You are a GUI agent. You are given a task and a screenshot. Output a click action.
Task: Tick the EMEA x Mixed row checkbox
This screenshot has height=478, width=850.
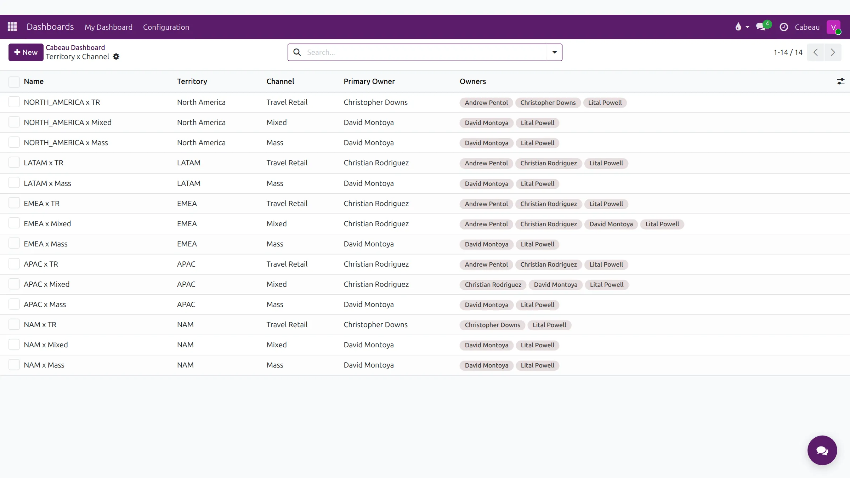[x=14, y=223]
